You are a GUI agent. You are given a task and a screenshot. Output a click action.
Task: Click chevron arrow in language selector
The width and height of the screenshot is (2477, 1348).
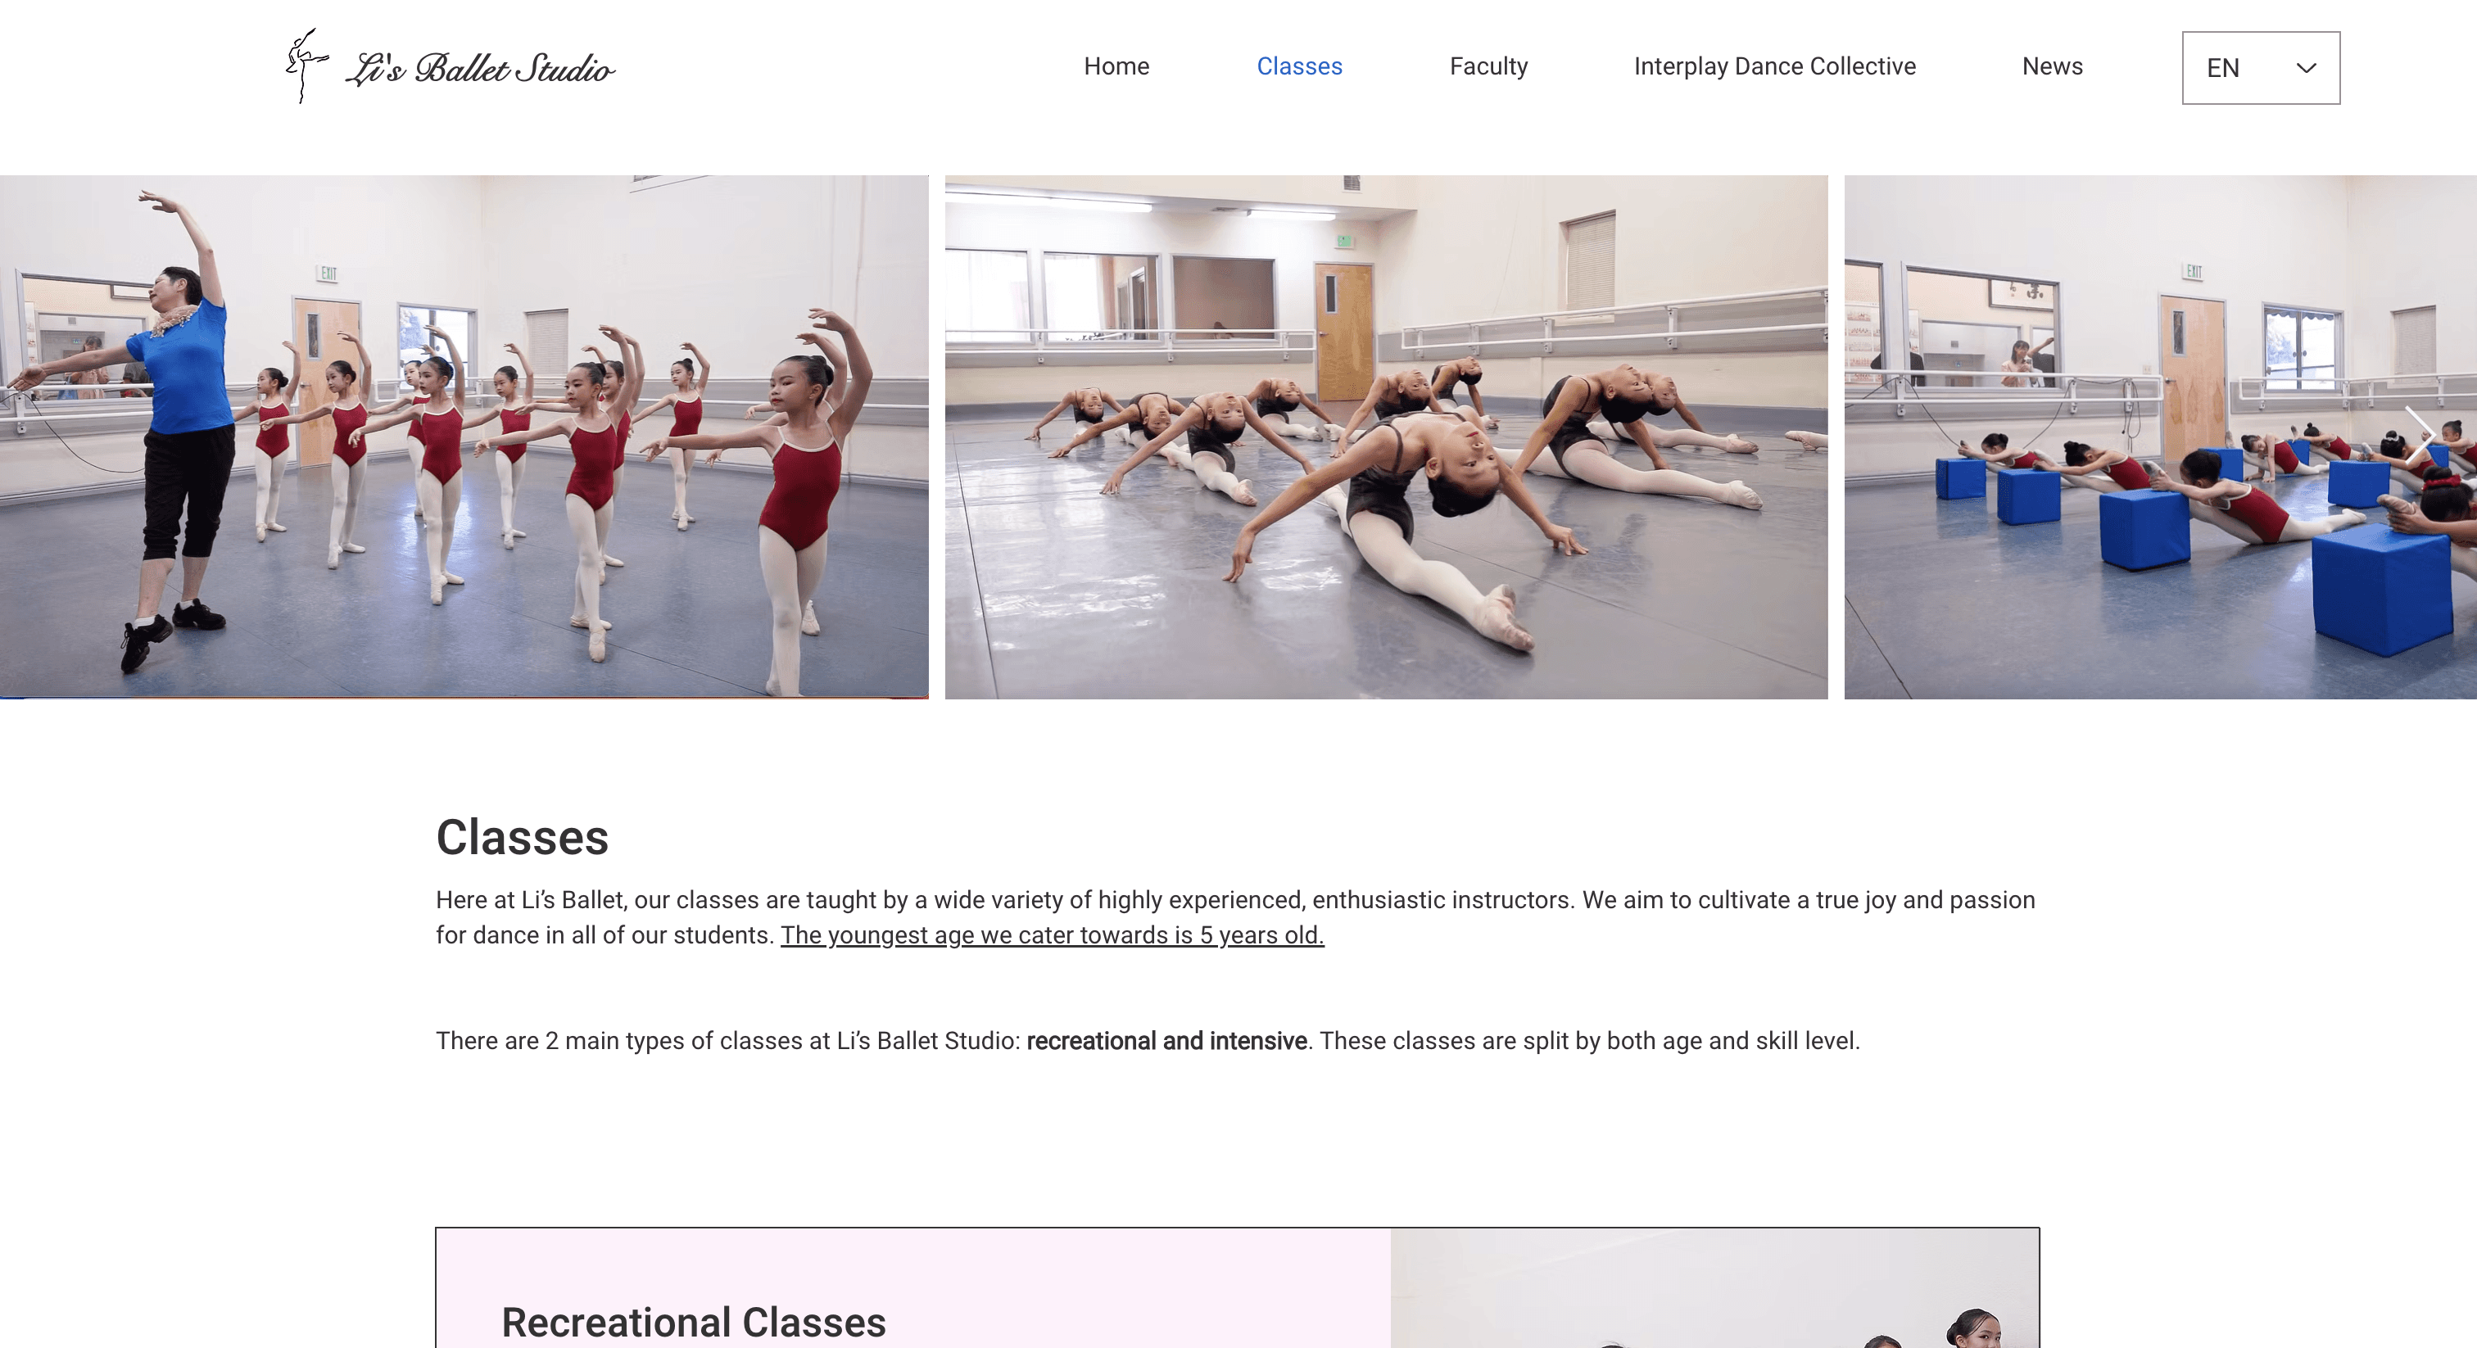(x=2306, y=67)
